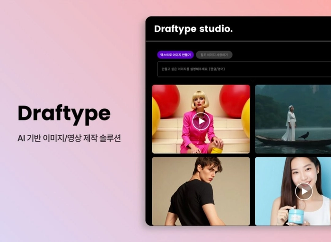This screenshot has height=242, width=331.
Task: Play the skincare model video
Action: [x=304, y=191]
